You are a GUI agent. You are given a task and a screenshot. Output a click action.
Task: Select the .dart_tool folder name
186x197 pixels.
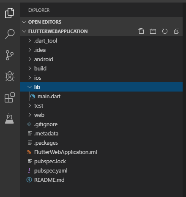[x=46, y=41]
